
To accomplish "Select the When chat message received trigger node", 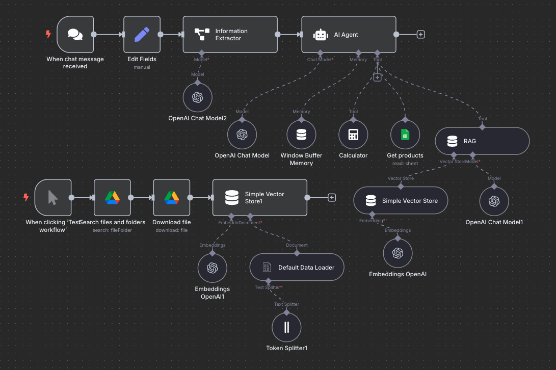I will point(75,35).
